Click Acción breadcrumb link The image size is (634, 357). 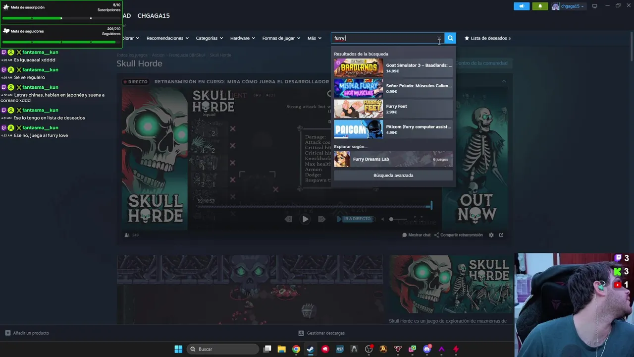pyautogui.click(x=158, y=55)
